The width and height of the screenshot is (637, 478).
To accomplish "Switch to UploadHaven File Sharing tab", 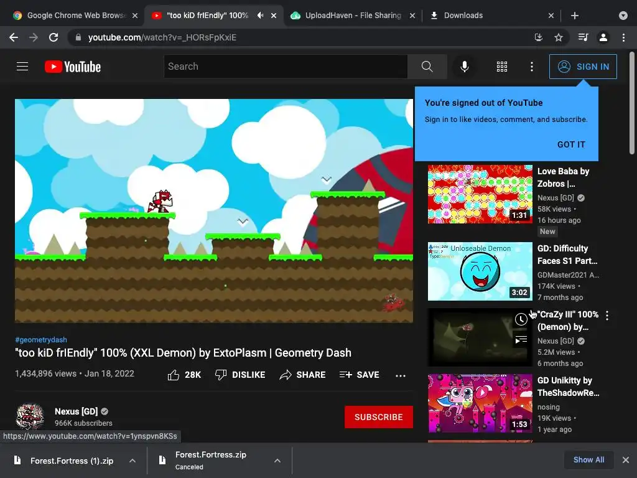I will [x=353, y=16].
